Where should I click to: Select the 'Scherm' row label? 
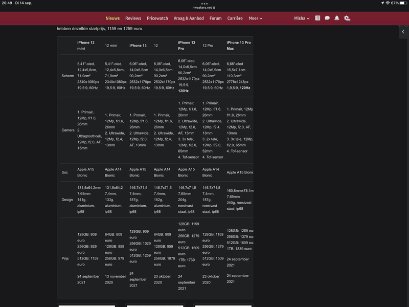[x=68, y=76]
